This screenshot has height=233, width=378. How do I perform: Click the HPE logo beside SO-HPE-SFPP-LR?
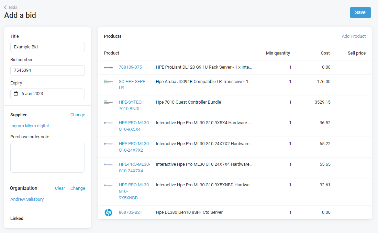pyautogui.click(x=108, y=82)
